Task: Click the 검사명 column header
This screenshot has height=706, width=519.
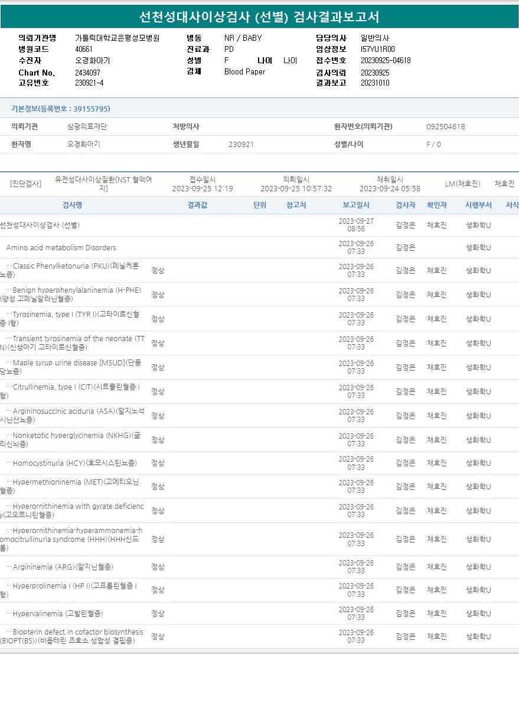Action: point(72,205)
